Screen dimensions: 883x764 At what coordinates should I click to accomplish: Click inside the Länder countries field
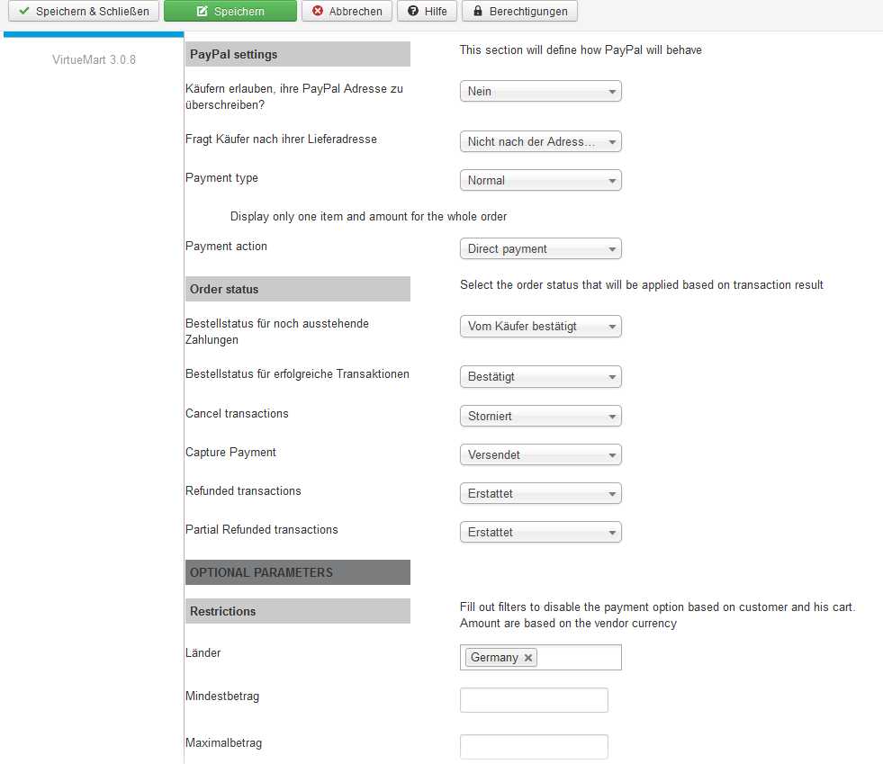pos(578,658)
